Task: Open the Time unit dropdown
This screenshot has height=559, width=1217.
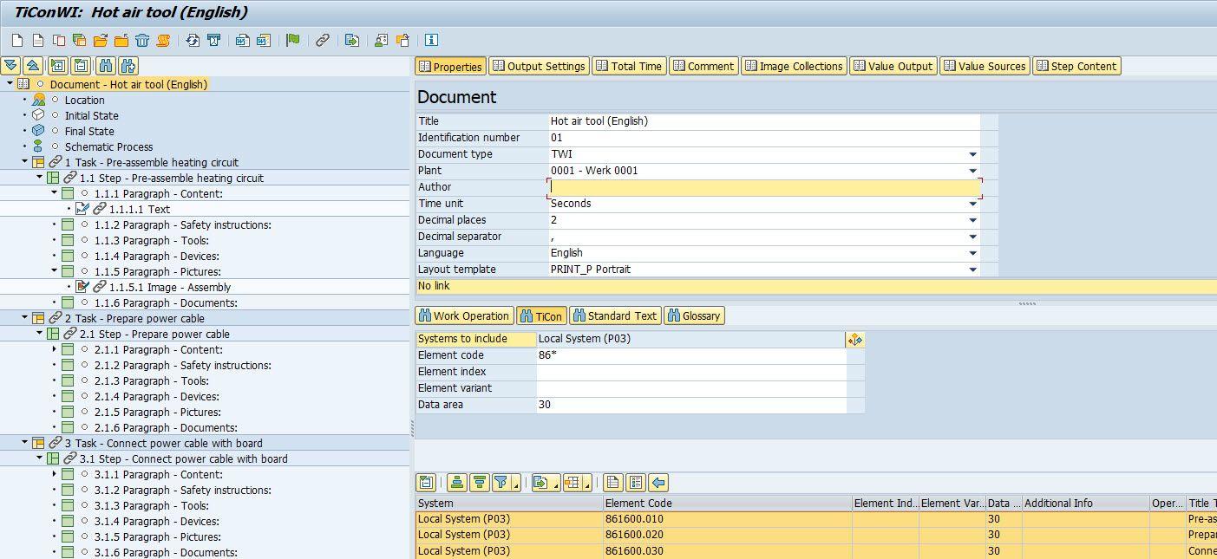Action: click(x=972, y=204)
